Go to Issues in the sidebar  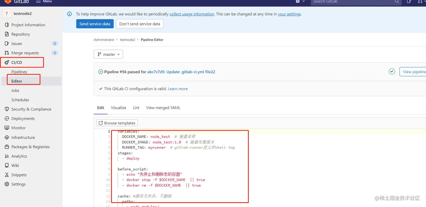[17, 43]
